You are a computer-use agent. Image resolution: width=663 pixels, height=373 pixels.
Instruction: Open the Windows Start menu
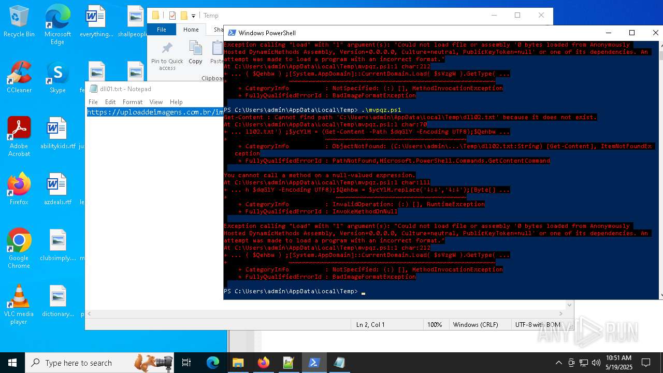[12, 363]
